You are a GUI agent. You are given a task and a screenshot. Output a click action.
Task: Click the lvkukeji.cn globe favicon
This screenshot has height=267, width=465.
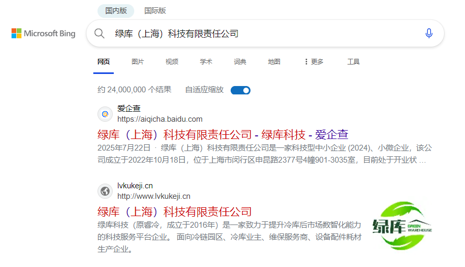[105, 191]
